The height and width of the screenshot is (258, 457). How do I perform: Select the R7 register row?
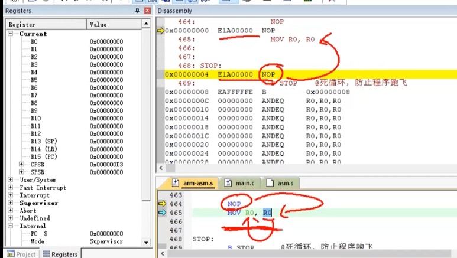pyautogui.click(x=74, y=95)
